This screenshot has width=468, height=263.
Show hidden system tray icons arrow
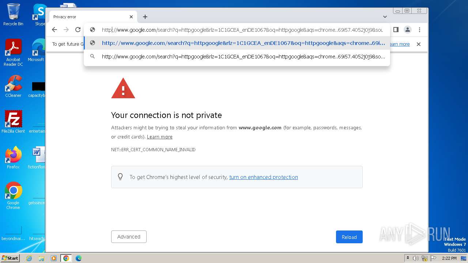click(408, 258)
